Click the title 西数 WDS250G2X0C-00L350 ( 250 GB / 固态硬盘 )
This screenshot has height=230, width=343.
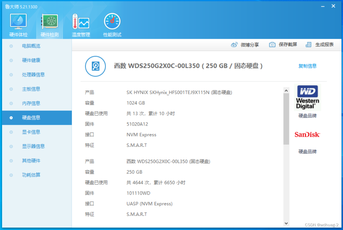point(188,66)
